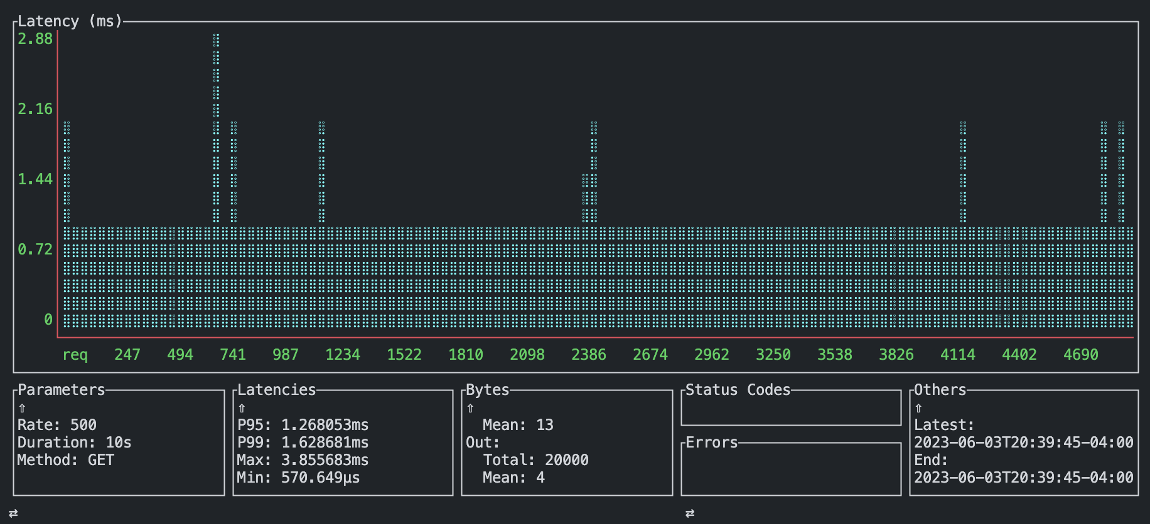The image size is (1150, 524).
Task: Click the 3538 x-axis label
Action: click(x=835, y=355)
